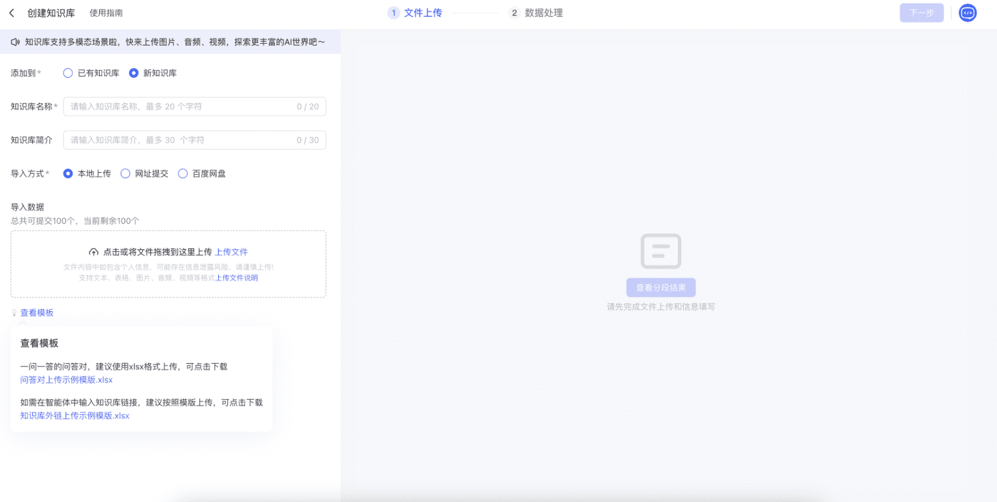
Task: Click the 上传文件 link
Action: click(231, 252)
